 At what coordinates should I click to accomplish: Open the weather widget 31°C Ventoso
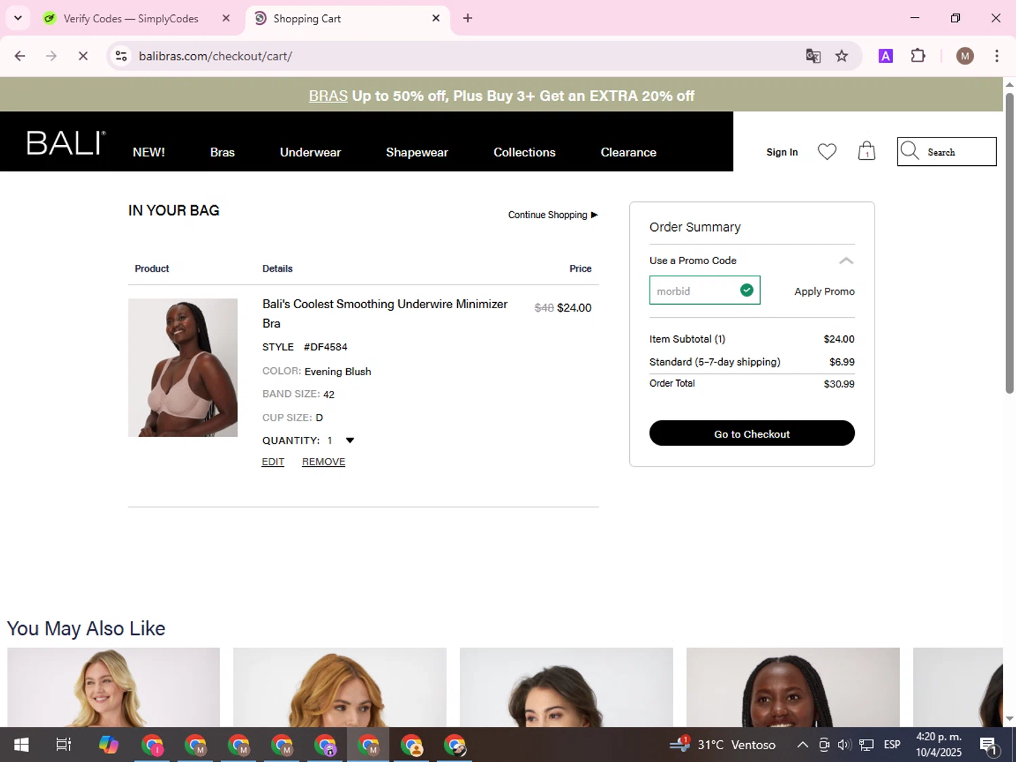[723, 745]
